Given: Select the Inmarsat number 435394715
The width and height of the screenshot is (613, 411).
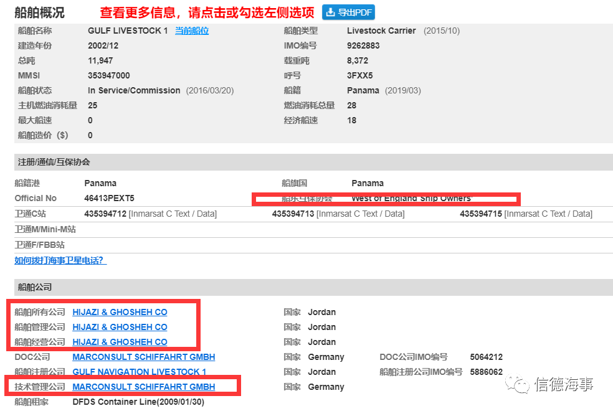Looking at the screenshot, I should coord(481,214).
